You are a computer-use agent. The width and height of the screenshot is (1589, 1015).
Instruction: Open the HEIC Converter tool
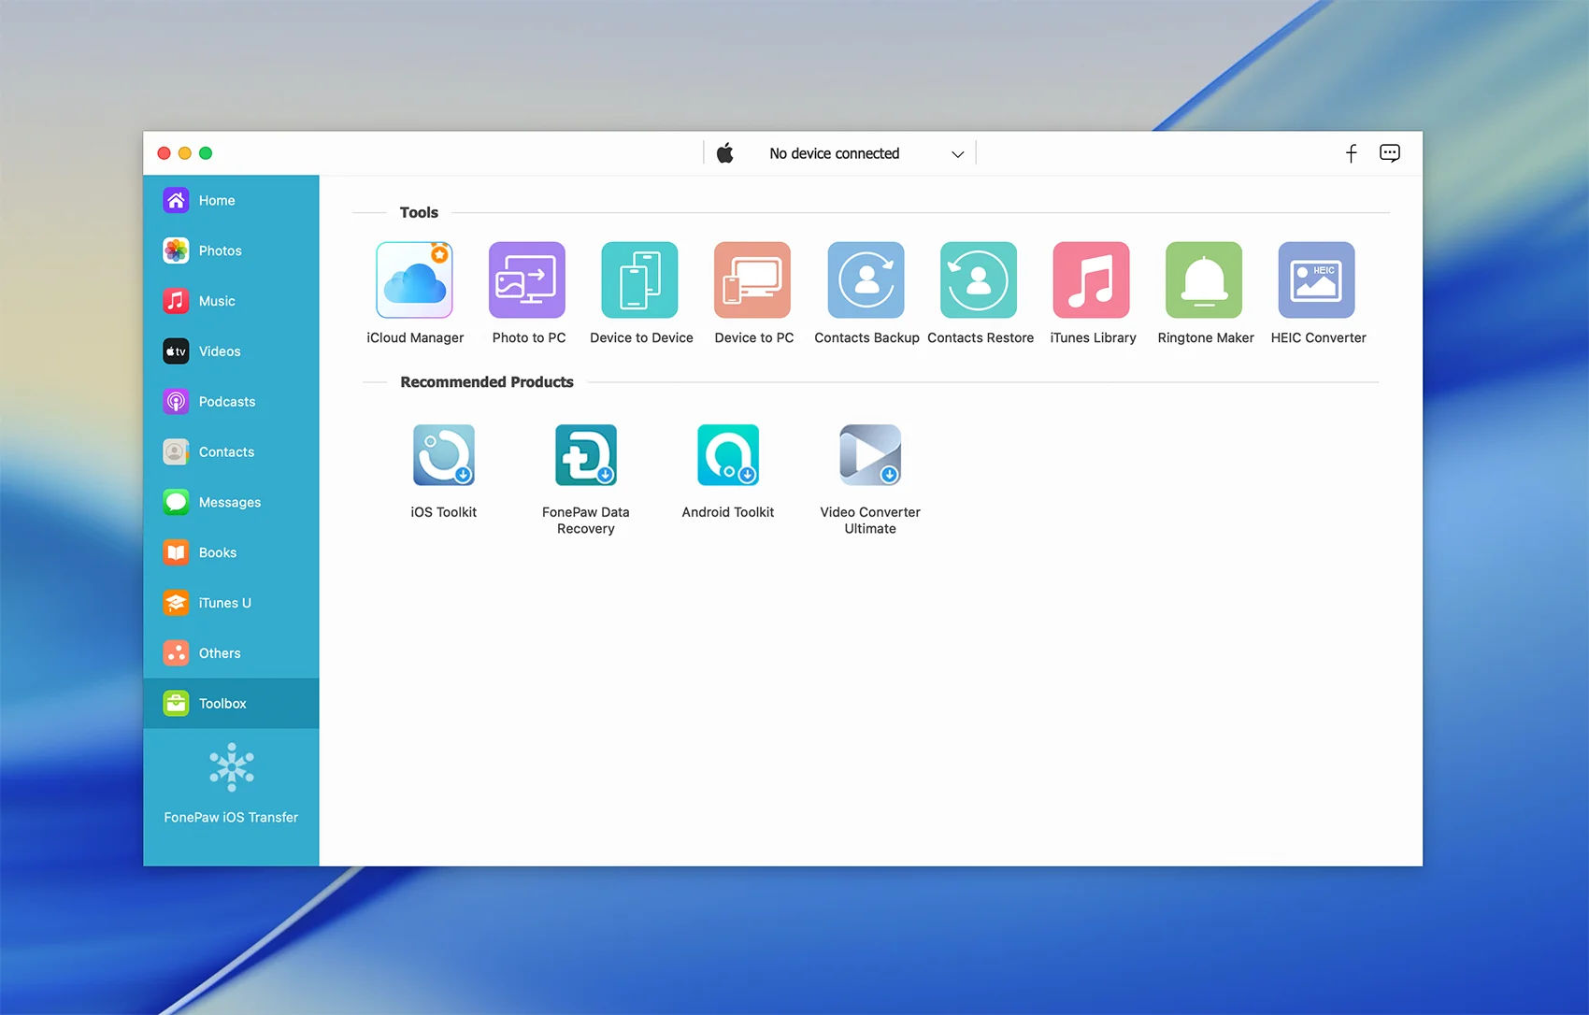coord(1317,280)
